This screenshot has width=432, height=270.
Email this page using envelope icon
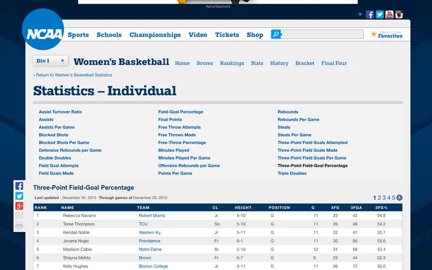19,216
